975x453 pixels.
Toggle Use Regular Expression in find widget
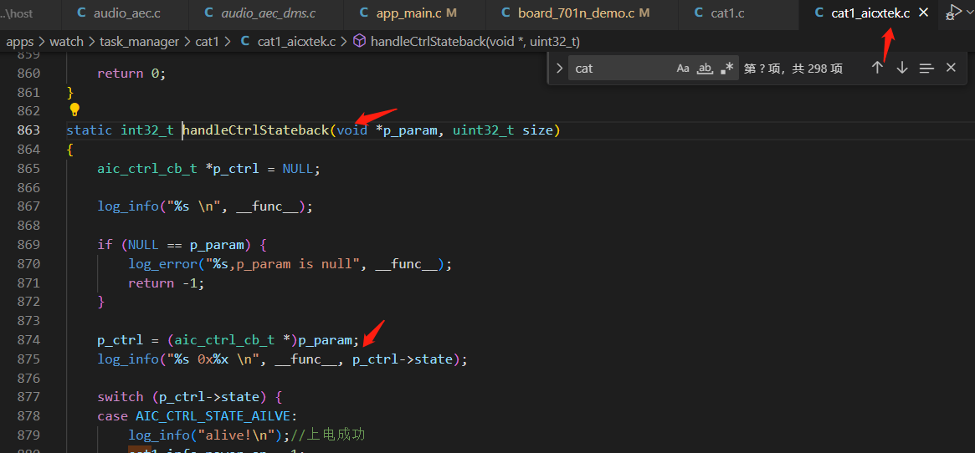pyautogui.click(x=726, y=69)
